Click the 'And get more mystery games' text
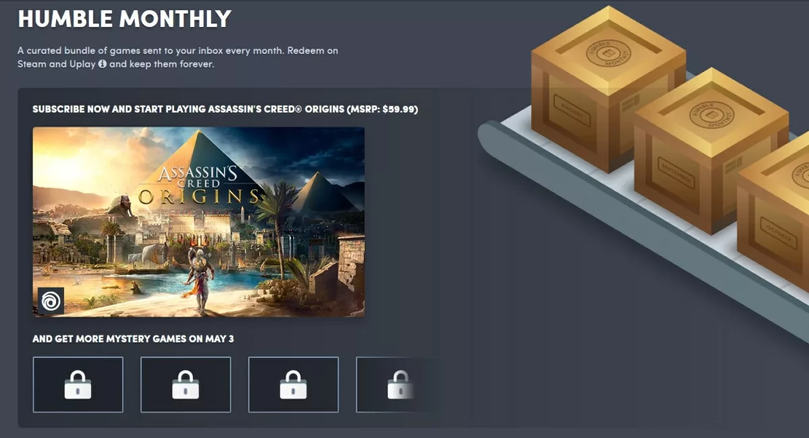The width and height of the screenshot is (809, 438). tap(133, 339)
